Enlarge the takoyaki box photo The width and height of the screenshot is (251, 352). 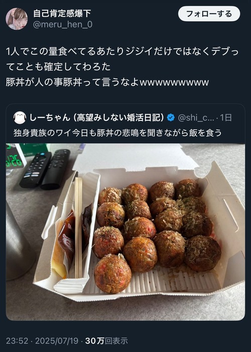[125, 232]
